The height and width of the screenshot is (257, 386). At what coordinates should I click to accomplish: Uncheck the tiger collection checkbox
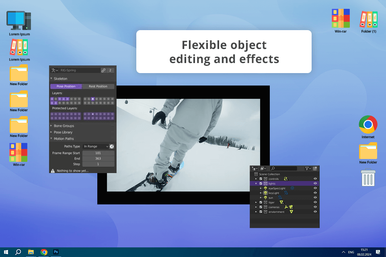tap(261, 202)
